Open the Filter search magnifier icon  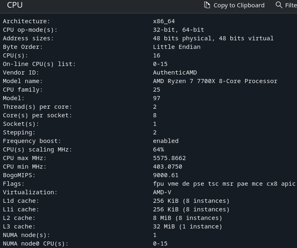point(279,5)
